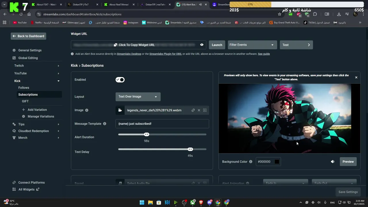This screenshot has width=368, height=207.
Task: Click the Cloudbot Redemption icon
Action: coord(14,131)
